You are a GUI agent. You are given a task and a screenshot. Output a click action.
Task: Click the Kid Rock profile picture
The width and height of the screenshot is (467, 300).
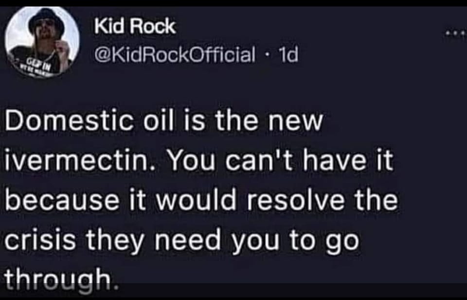point(43,43)
